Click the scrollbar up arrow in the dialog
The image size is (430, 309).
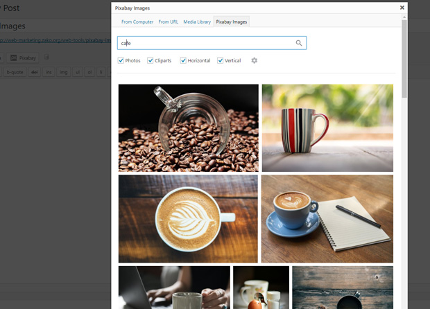click(x=404, y=17)
